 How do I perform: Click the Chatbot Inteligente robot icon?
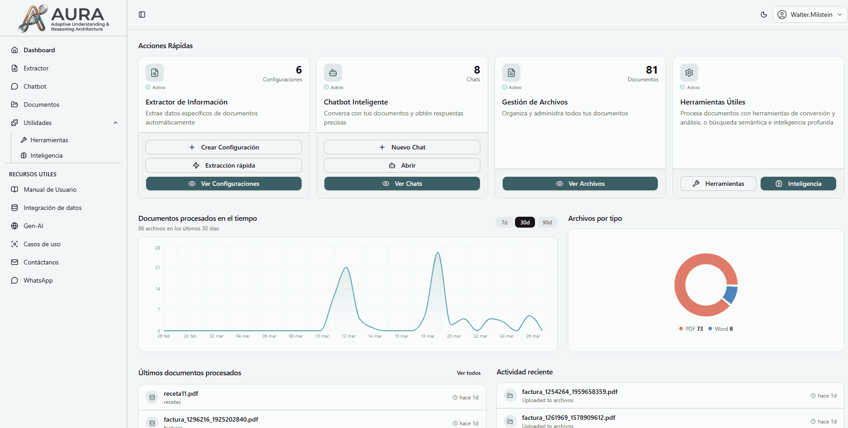(x=333, y=73)
